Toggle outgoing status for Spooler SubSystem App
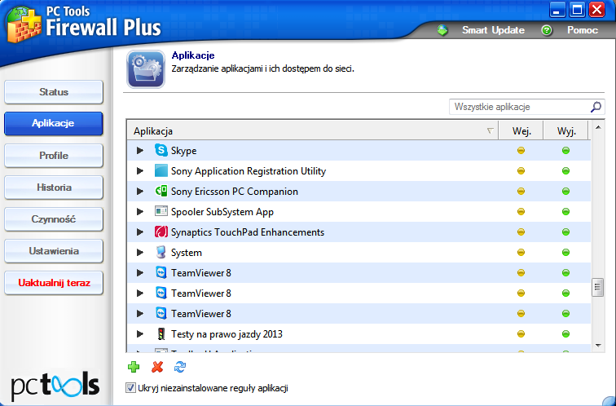 [x=565, y=212]
